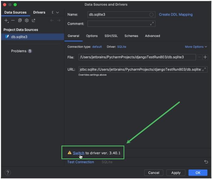The width and height of the screenshot is (212, 179).
Task: Expand the Comment field with the expand icon
Action: (152, 24)
